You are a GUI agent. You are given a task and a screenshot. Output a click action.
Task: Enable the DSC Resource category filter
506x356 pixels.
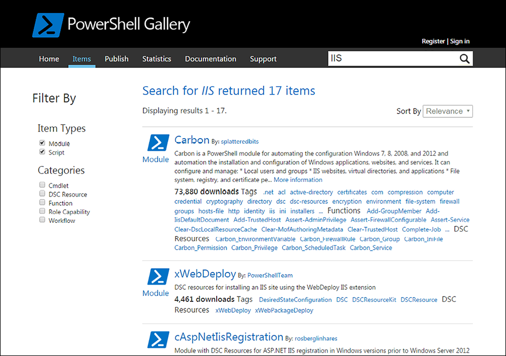point(42,194)
